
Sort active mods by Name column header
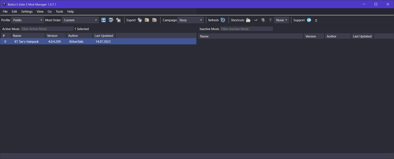point(28,36)
